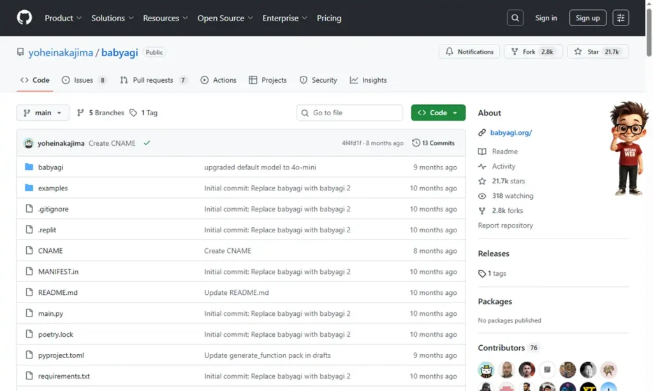The height and width of the screenshot is (391, 653).
Task: Open the examples folder icon
Action: [29, 188]
